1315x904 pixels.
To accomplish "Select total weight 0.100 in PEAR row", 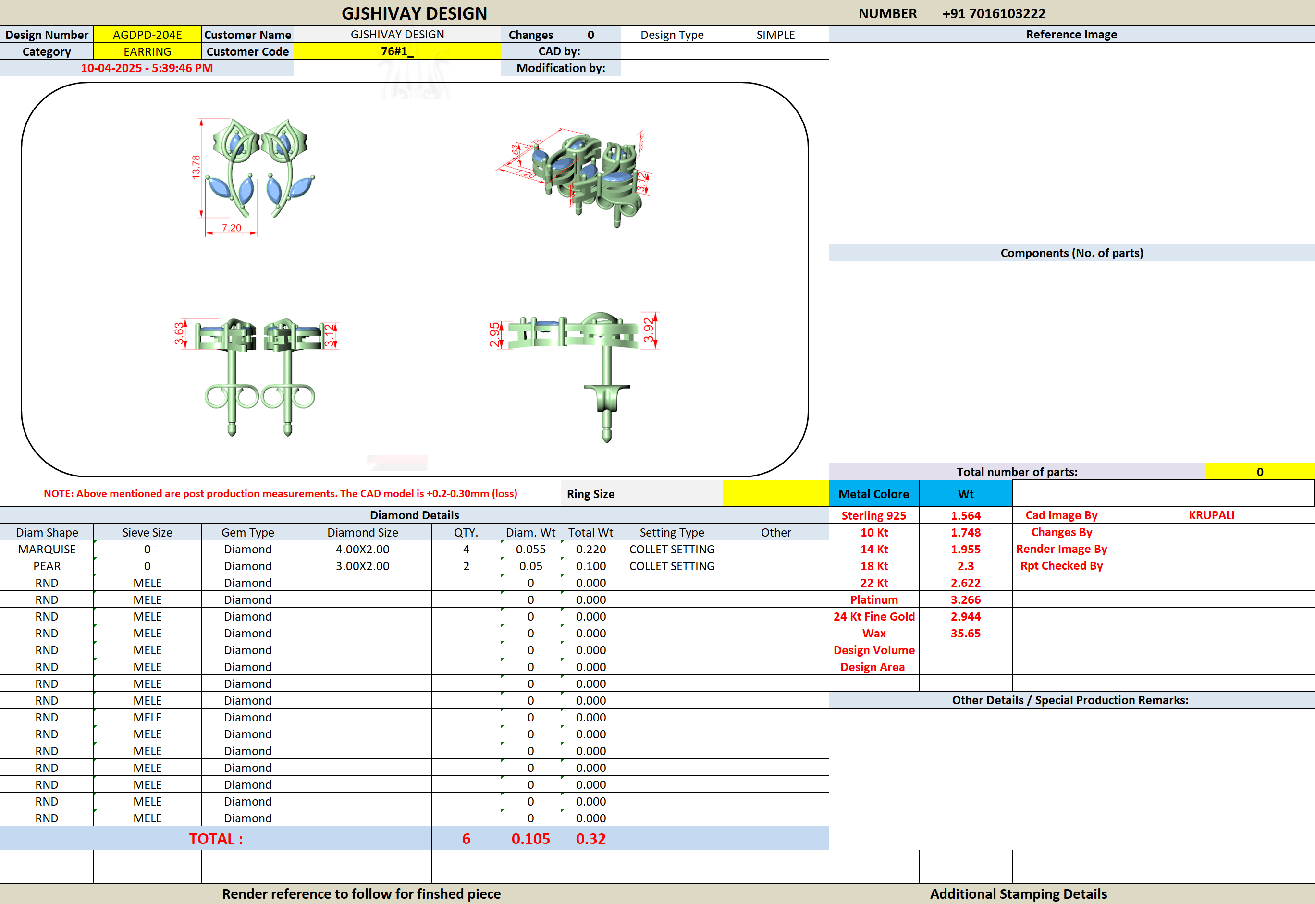I will (x=590, y=566).
